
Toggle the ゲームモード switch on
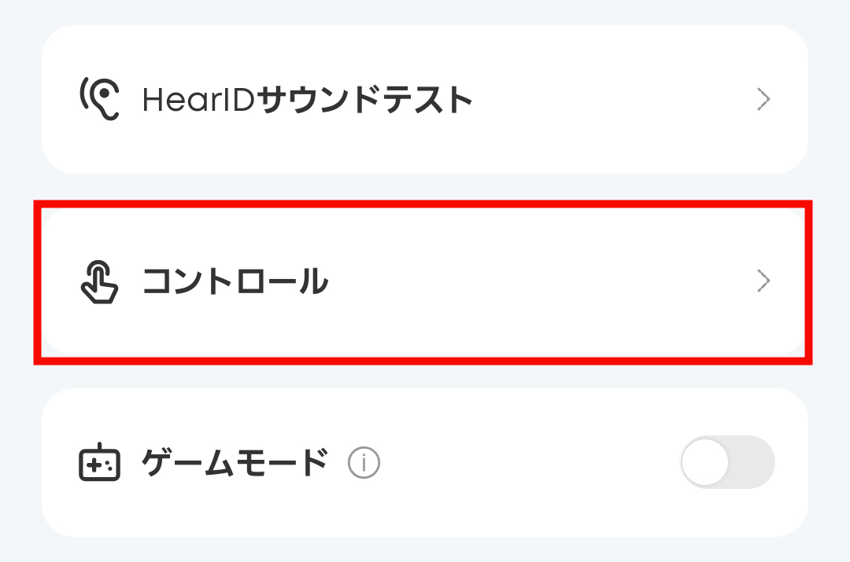[x=728, y=462]
